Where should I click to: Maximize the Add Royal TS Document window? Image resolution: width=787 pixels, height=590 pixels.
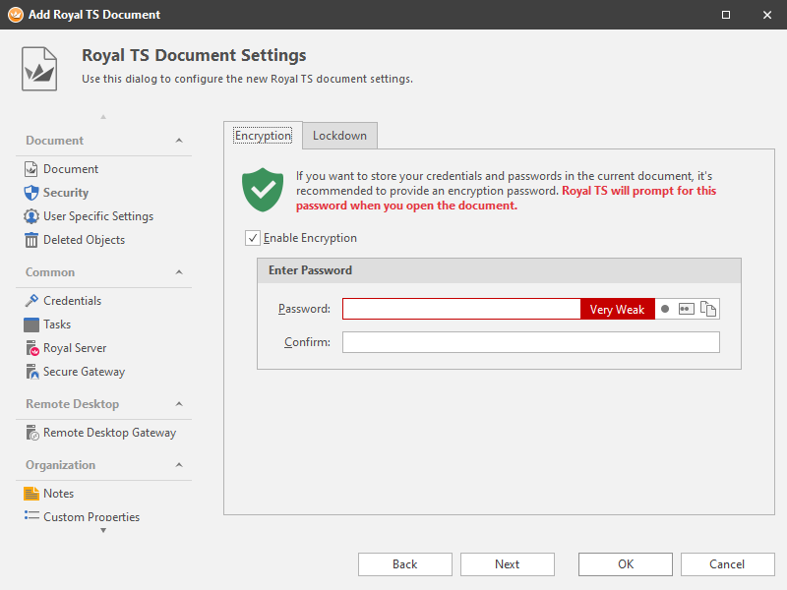click(x=726, y=15)
